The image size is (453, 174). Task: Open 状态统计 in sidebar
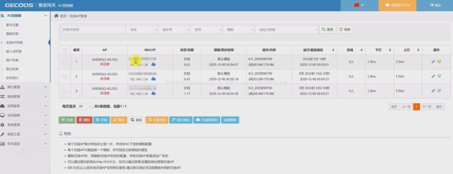click(12, 78)
